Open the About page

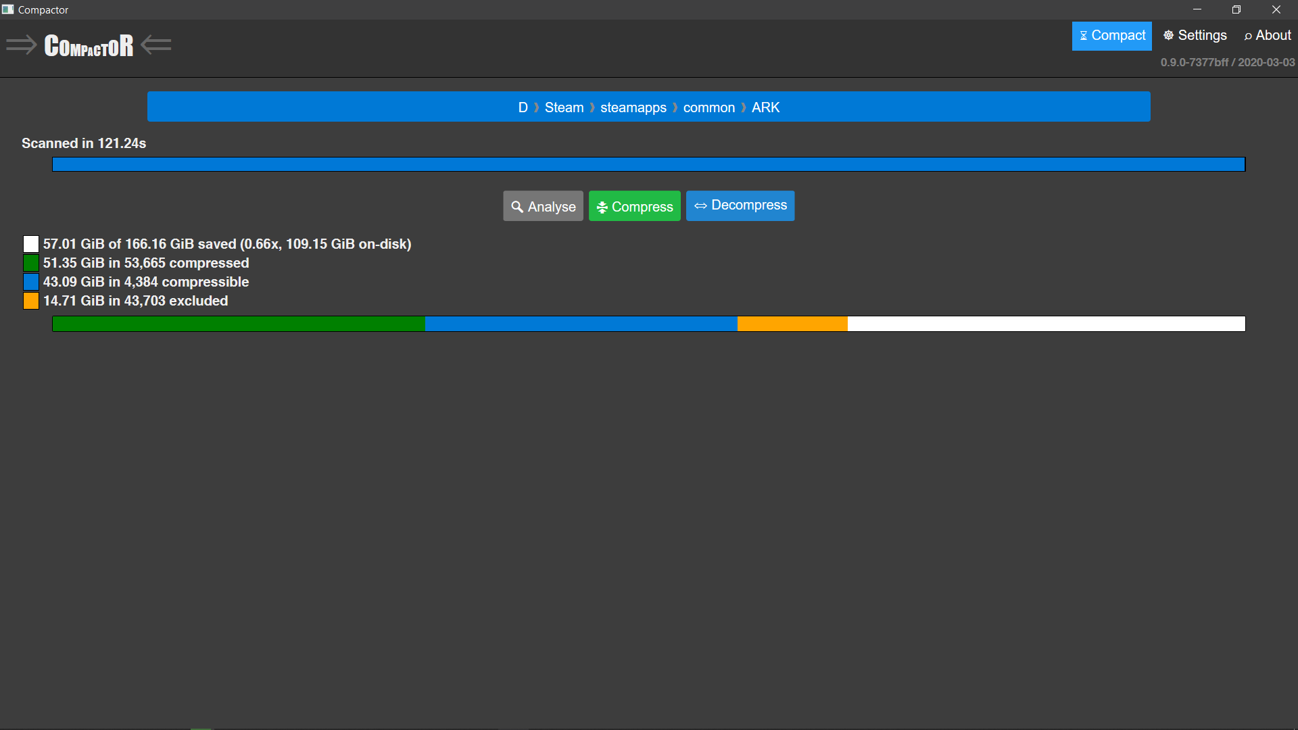(1267, 36)
